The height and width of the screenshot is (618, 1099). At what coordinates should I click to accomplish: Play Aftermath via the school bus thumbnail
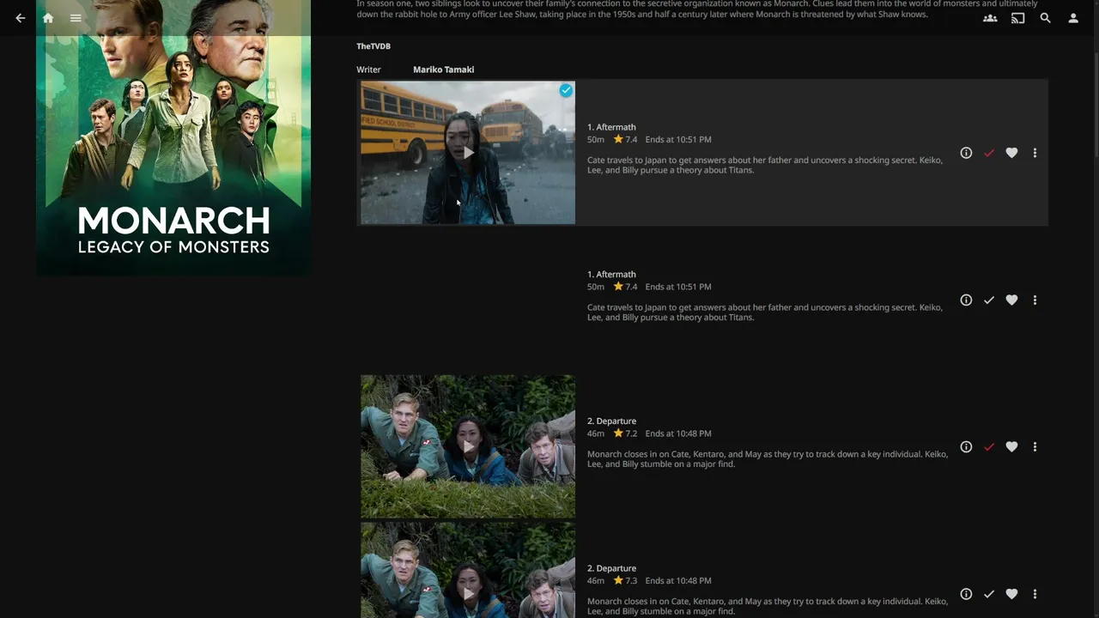[468, 153]
